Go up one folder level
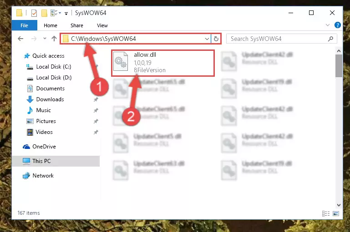350x232 pixels. [54, 39]
